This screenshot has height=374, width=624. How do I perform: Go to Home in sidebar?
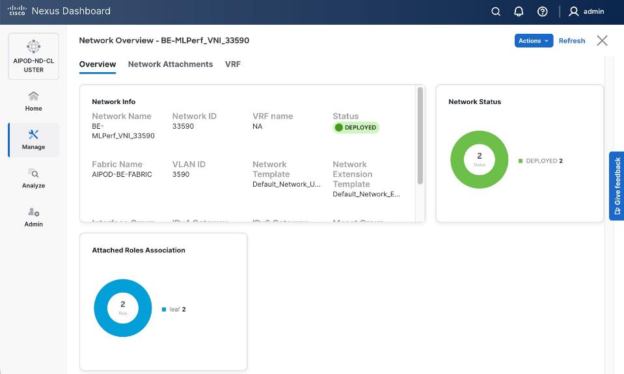(34, 101)
